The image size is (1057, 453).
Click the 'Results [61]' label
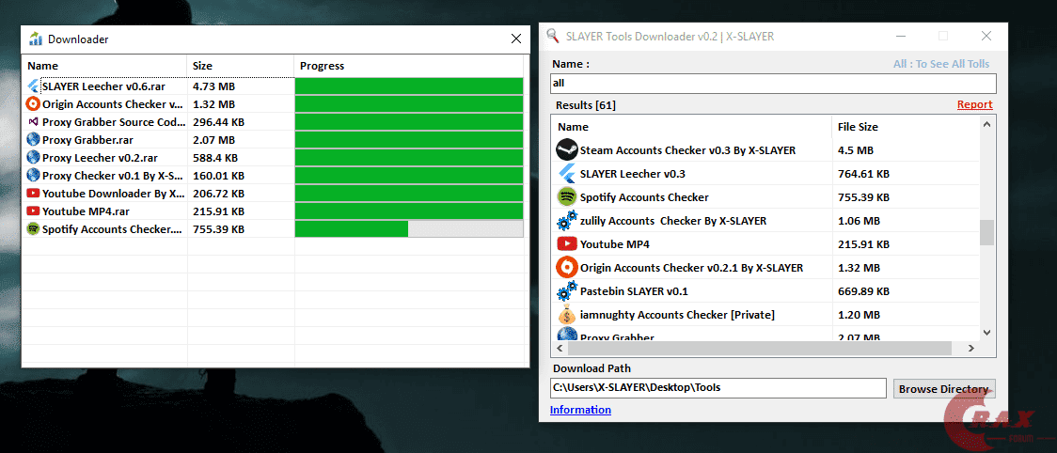[x=585, y=105]
